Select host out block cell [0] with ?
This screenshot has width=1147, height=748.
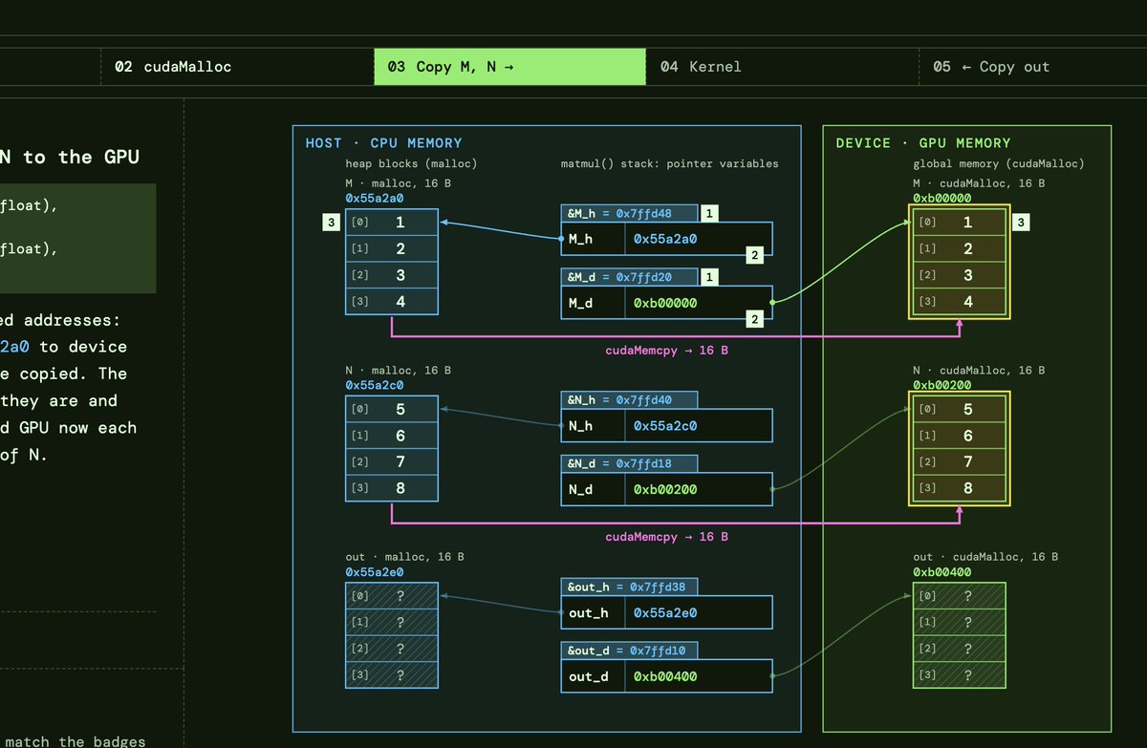click(392, 596)
